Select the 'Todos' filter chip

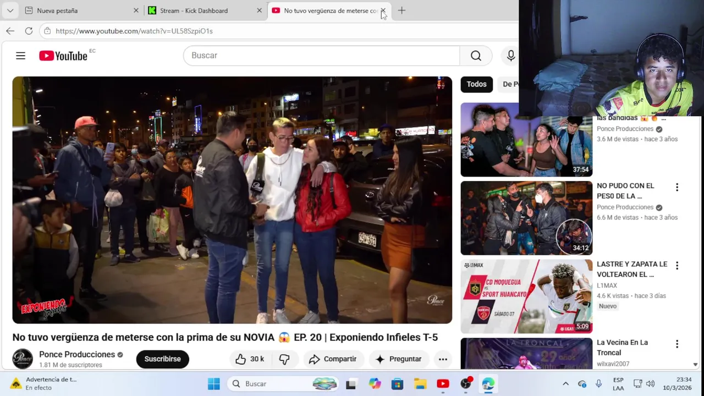476,84
